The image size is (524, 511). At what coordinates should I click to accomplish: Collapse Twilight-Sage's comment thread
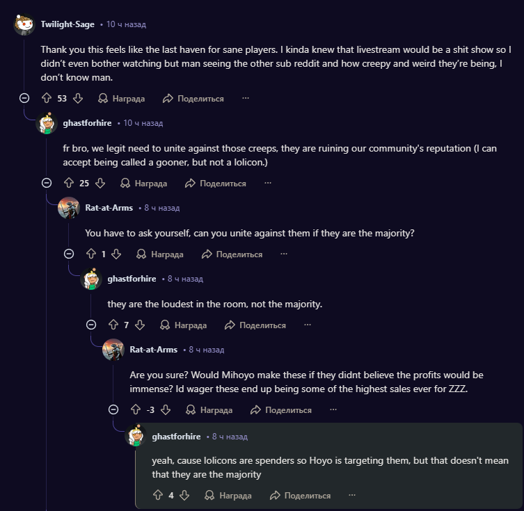click(x=24, y=99)
